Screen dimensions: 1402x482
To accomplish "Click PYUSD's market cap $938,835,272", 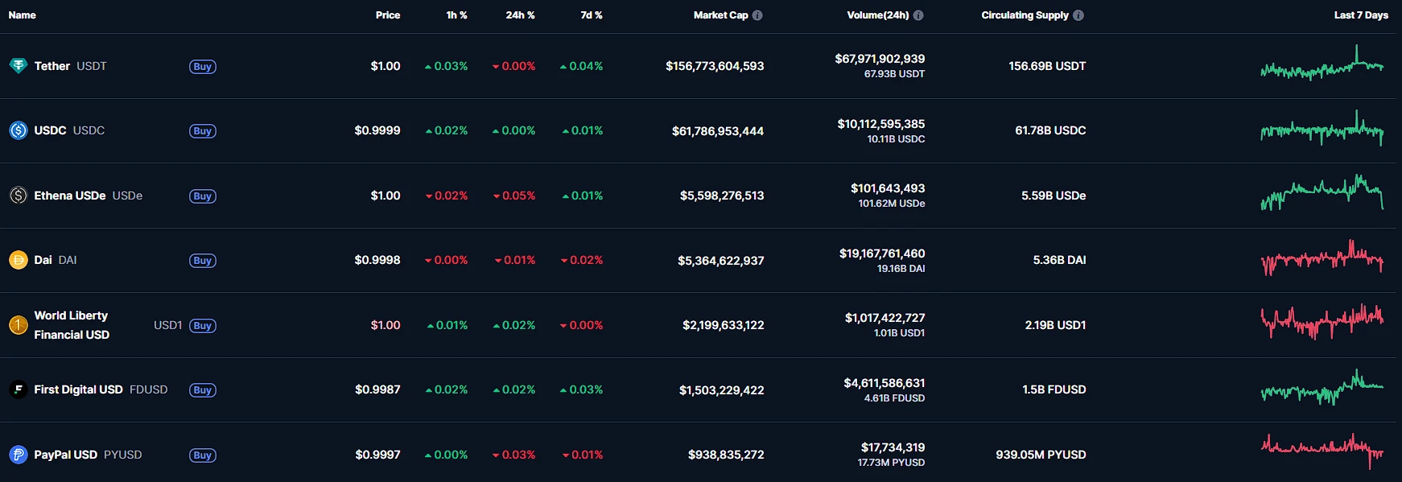I will [726, 455].
